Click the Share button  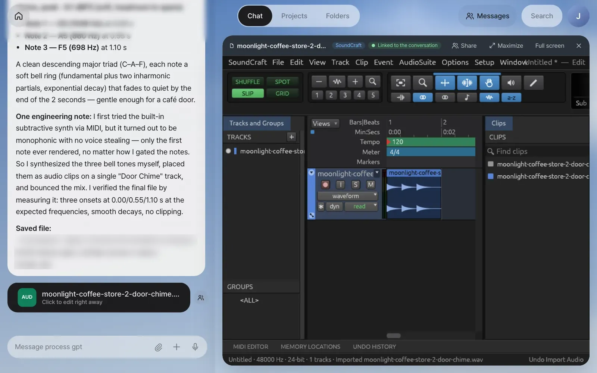pyautogui.click(x=464, y=46)
